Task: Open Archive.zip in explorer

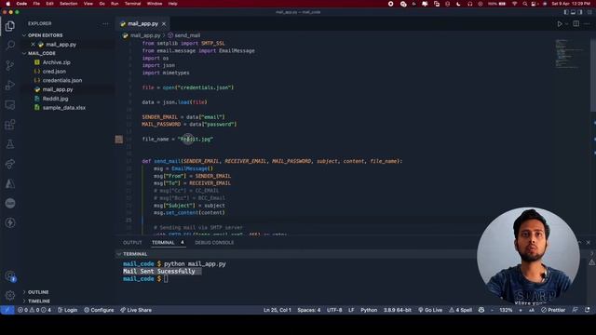Action: pyautogui.click(x=56, y=62)
